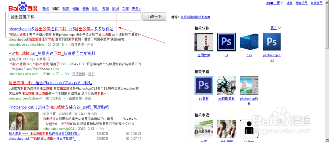Click 评价 for sina result
Screen dimensions: 329x142
[x=91, y=74]
